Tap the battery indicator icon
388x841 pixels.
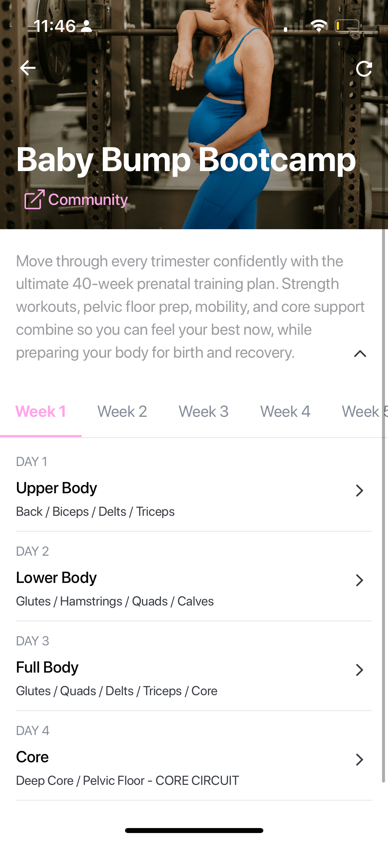(348, 26)
